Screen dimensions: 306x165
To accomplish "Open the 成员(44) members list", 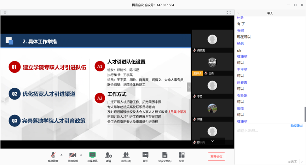I will tap(126, 156).
